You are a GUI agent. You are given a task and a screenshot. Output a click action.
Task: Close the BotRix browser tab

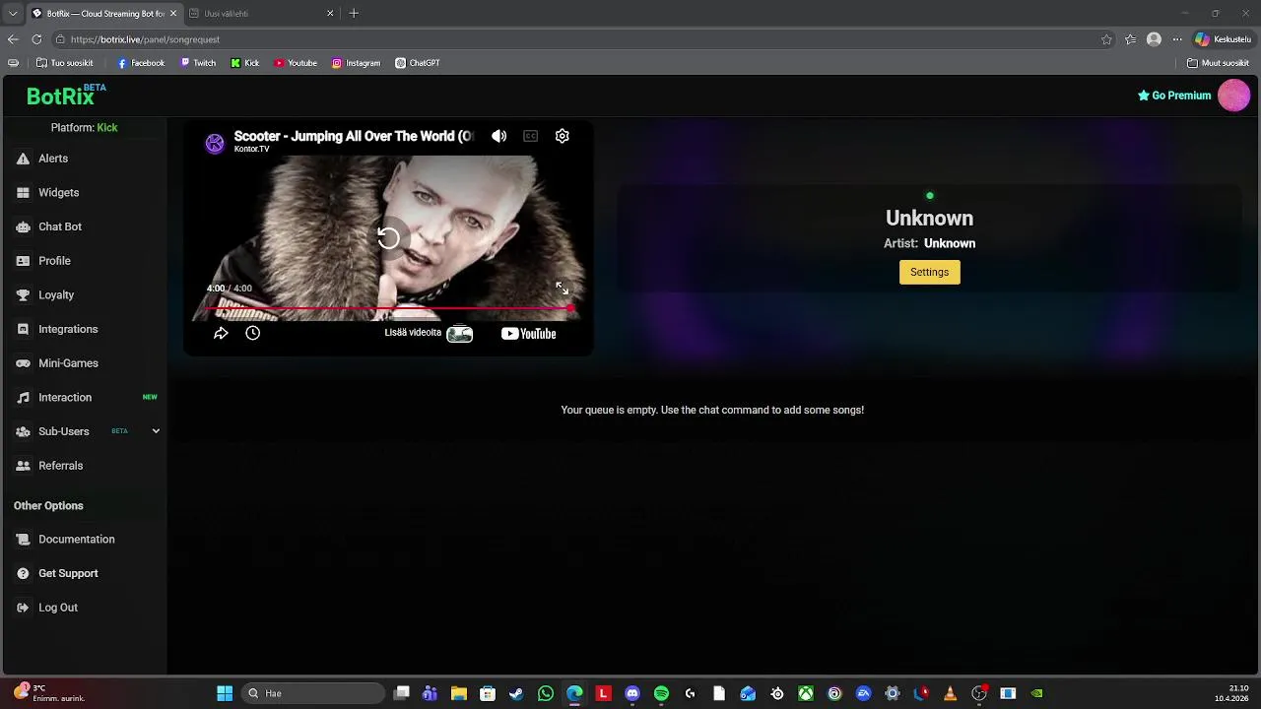tap(173, 14)
